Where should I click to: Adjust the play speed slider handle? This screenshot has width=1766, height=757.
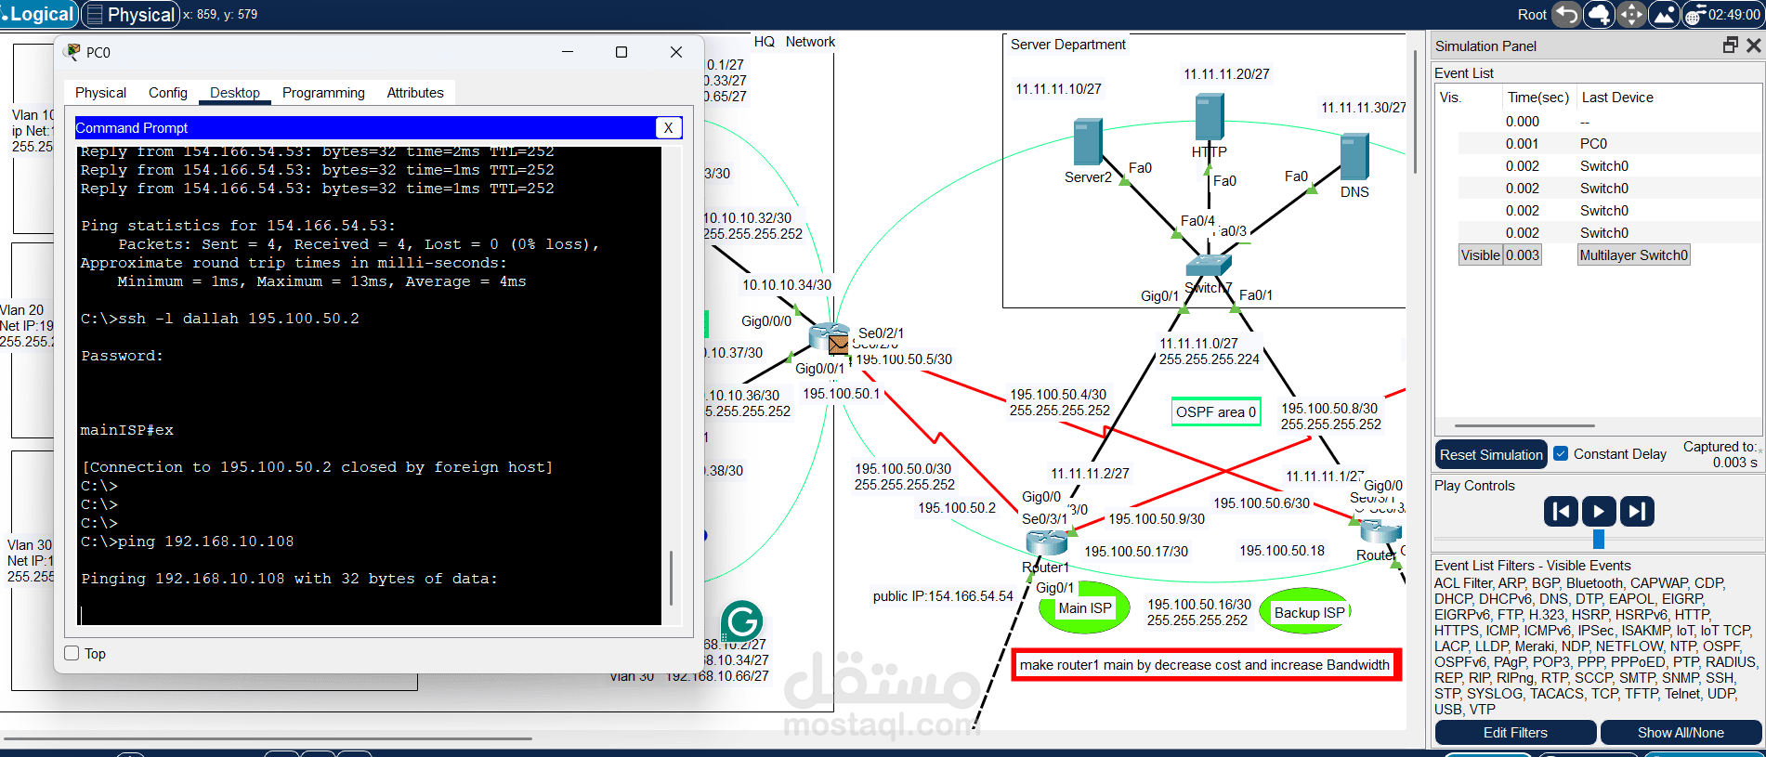point(1599,539)
